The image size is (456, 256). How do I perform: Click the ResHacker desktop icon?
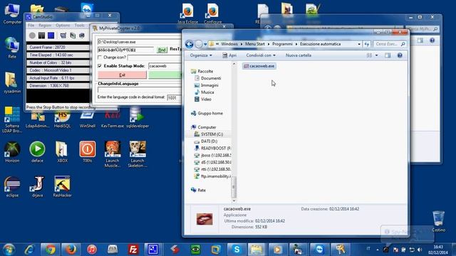pyautogui.click(x=62, y=187)
